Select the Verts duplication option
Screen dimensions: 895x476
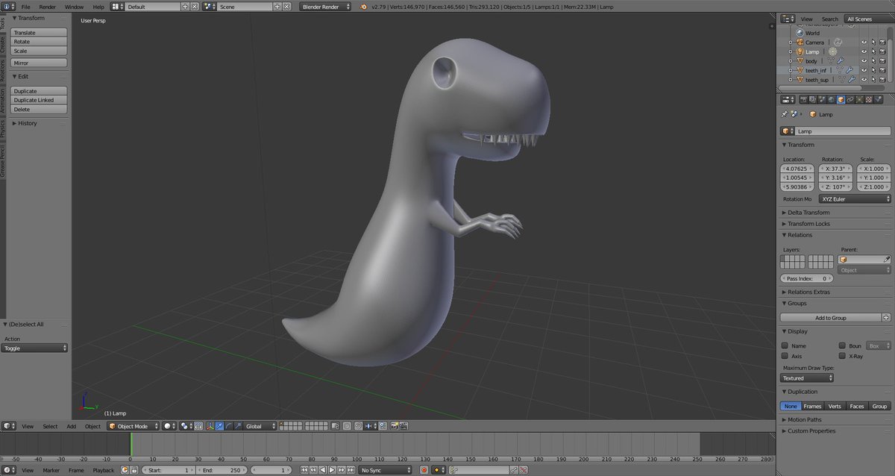coord(835,406)
